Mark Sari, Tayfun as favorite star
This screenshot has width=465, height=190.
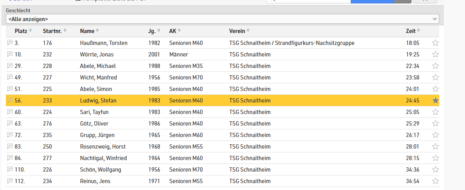point(435,112)
